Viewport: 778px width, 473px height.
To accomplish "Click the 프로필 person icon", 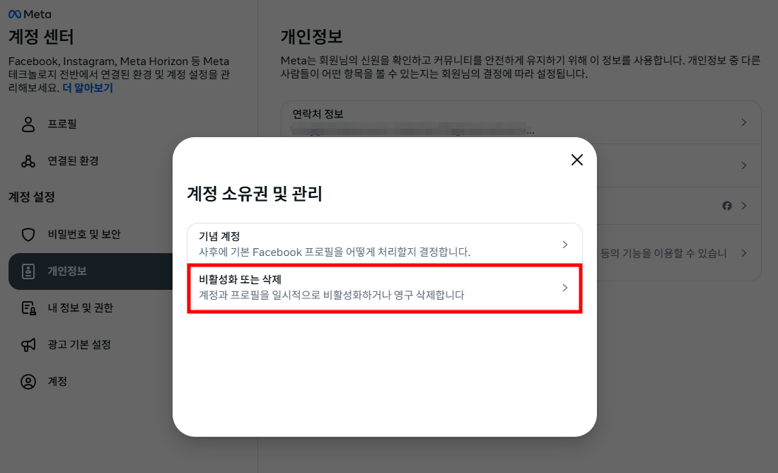I will [x=28, y=124].
